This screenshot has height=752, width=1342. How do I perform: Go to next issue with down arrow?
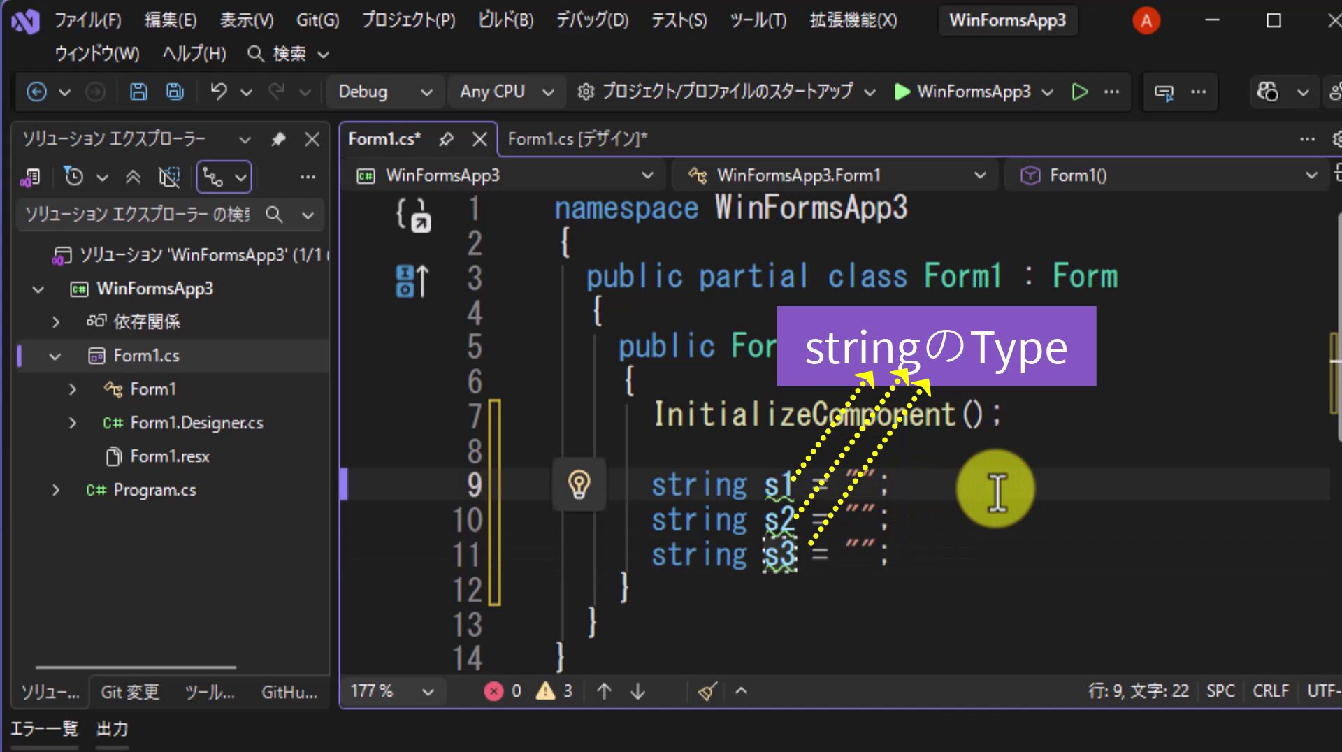point(638,691)
